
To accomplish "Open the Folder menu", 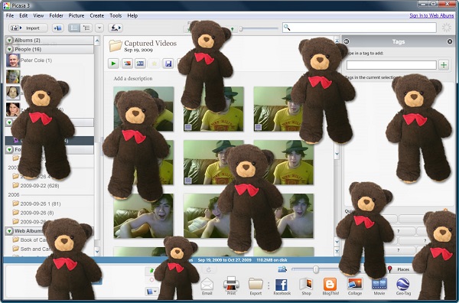I will point(56,15).
